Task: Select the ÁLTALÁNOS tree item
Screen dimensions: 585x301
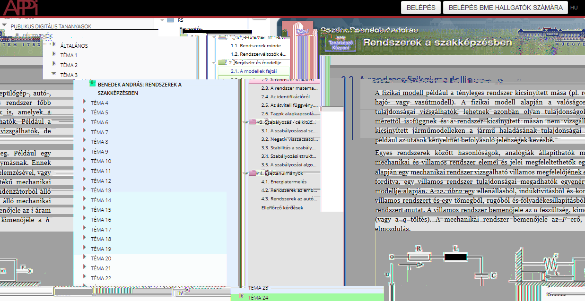Action: pos(74,46)
